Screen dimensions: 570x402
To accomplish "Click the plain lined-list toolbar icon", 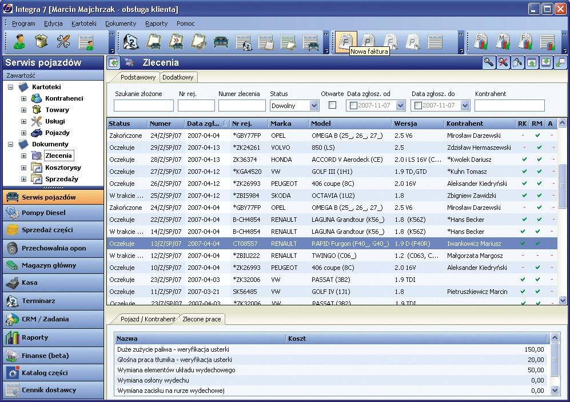I will click(435, 42).
